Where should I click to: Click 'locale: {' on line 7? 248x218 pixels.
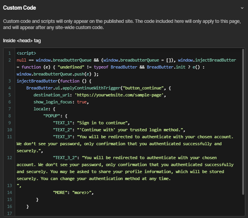click(44, 109)
